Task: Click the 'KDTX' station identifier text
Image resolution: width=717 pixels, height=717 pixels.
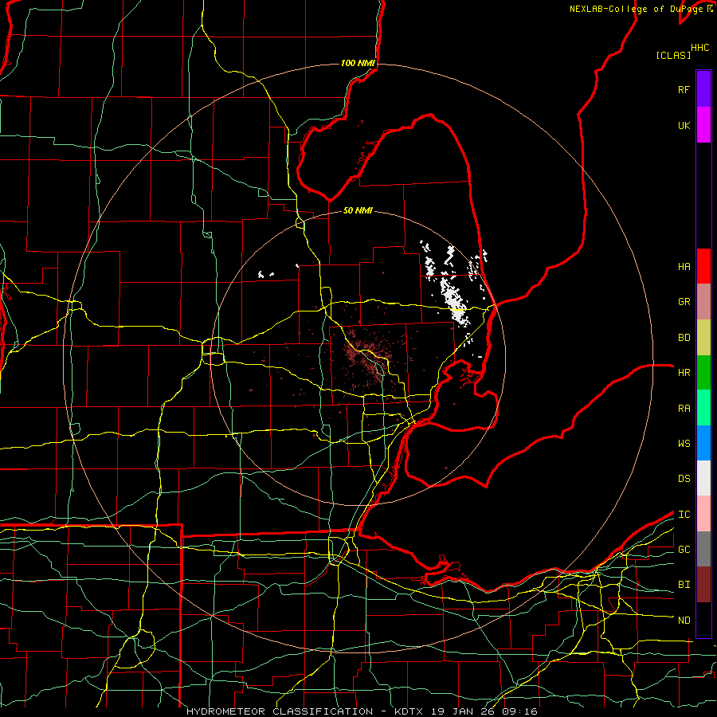Action: [x=409, y=711]
